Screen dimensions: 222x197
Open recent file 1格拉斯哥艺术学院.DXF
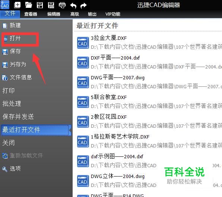(120, 137)
